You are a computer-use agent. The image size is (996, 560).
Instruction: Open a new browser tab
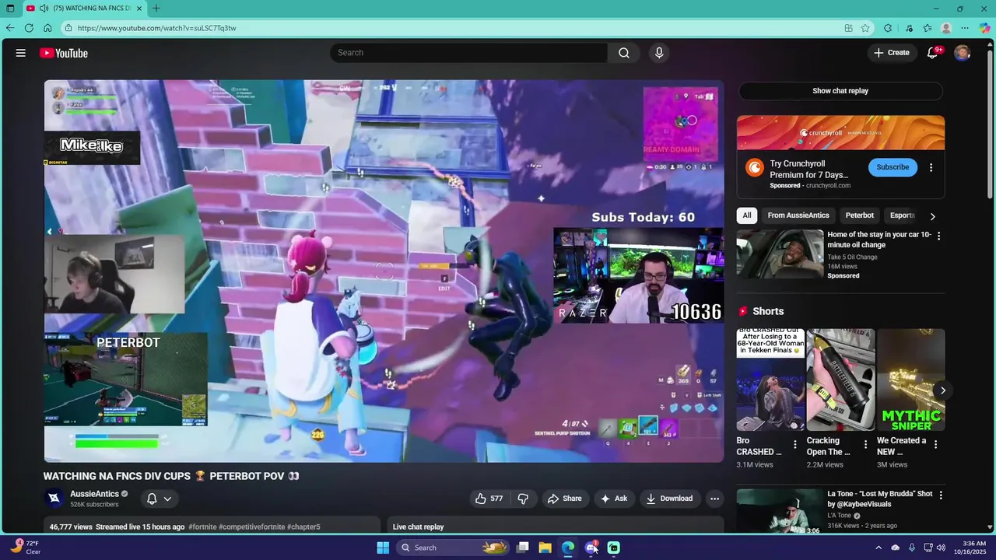click(x=156, y=9)
